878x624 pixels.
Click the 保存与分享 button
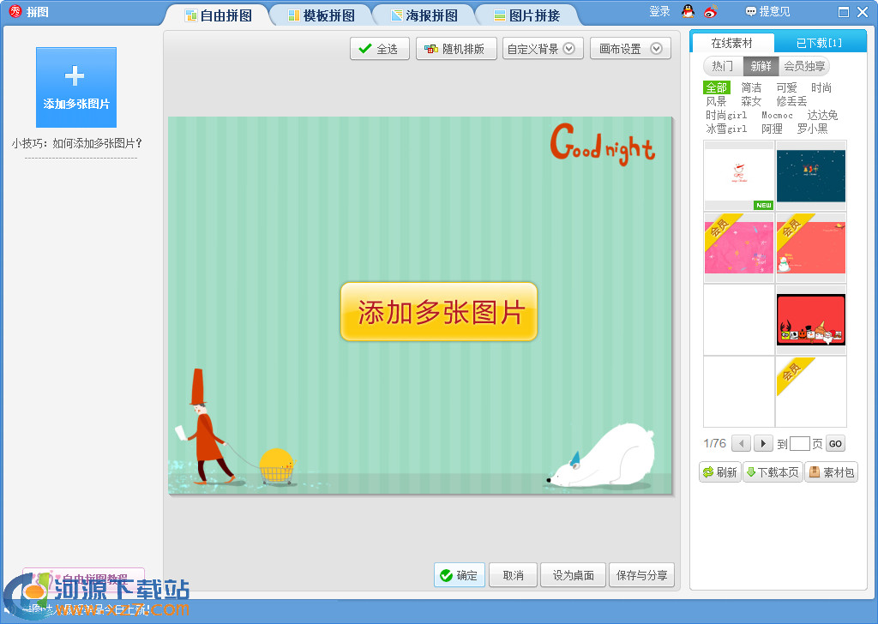click(x=641, y=575)
